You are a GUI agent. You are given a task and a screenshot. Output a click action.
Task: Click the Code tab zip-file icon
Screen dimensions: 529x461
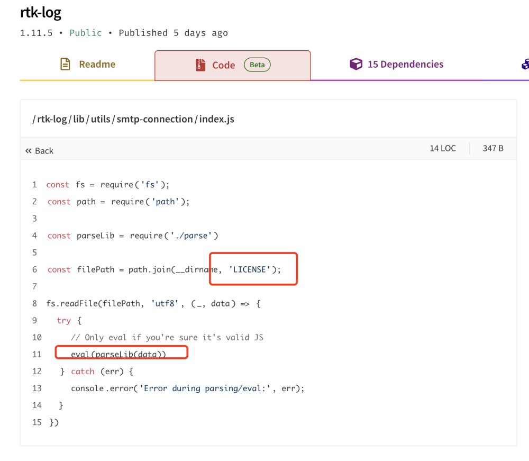(200, 65)
